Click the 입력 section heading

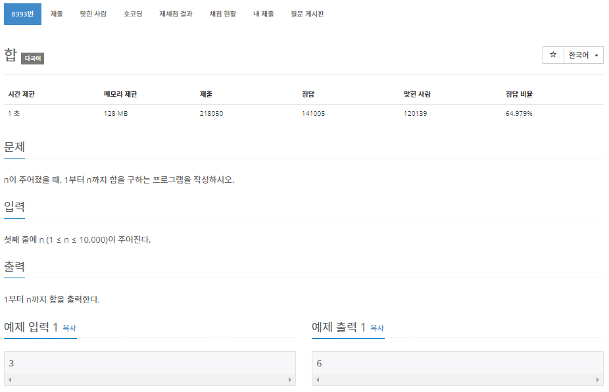[14, 207]
